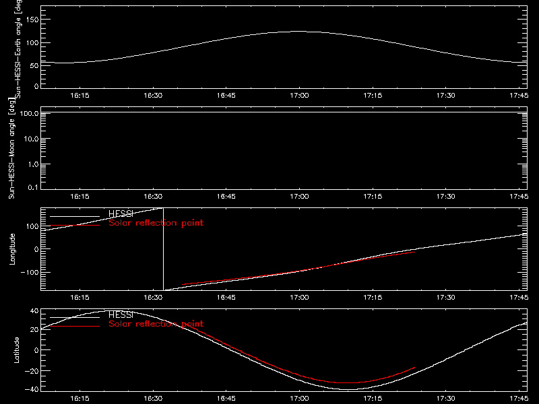Click 16:30 time label under Longitude plot
The height and width of the screenshot is (404, 539).
pos(153,297)
